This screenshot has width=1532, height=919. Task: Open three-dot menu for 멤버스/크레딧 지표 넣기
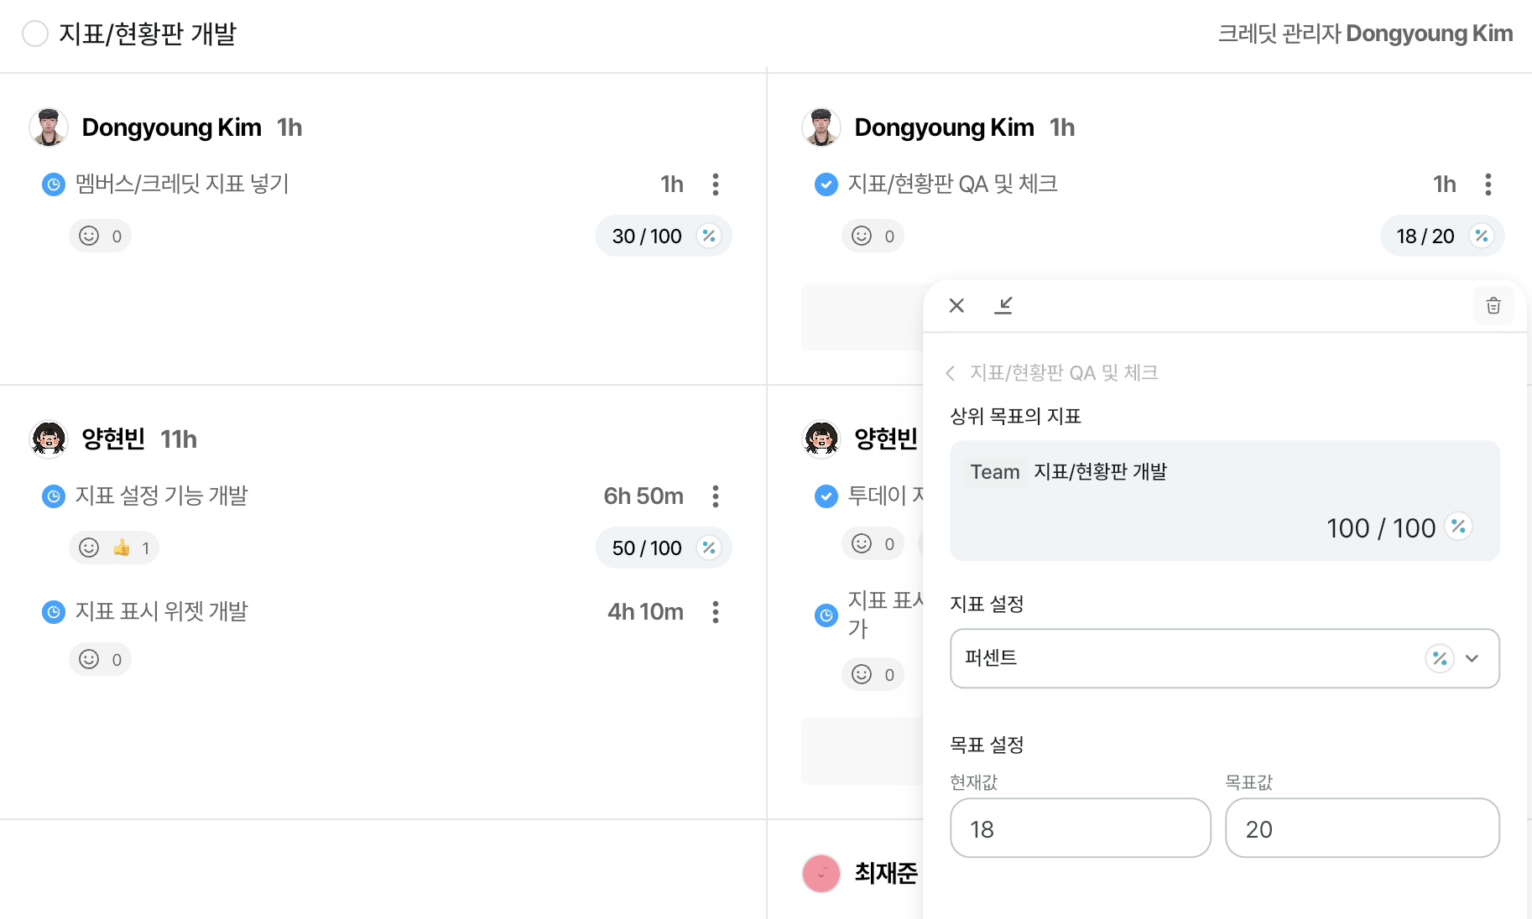(716, 184)
